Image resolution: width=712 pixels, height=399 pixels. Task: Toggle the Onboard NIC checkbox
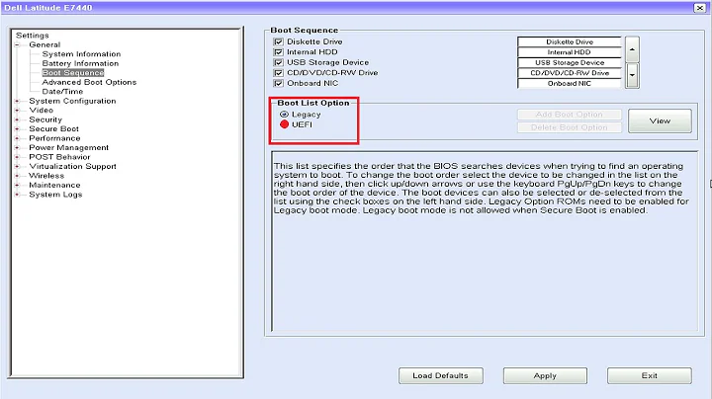point(278,83)
